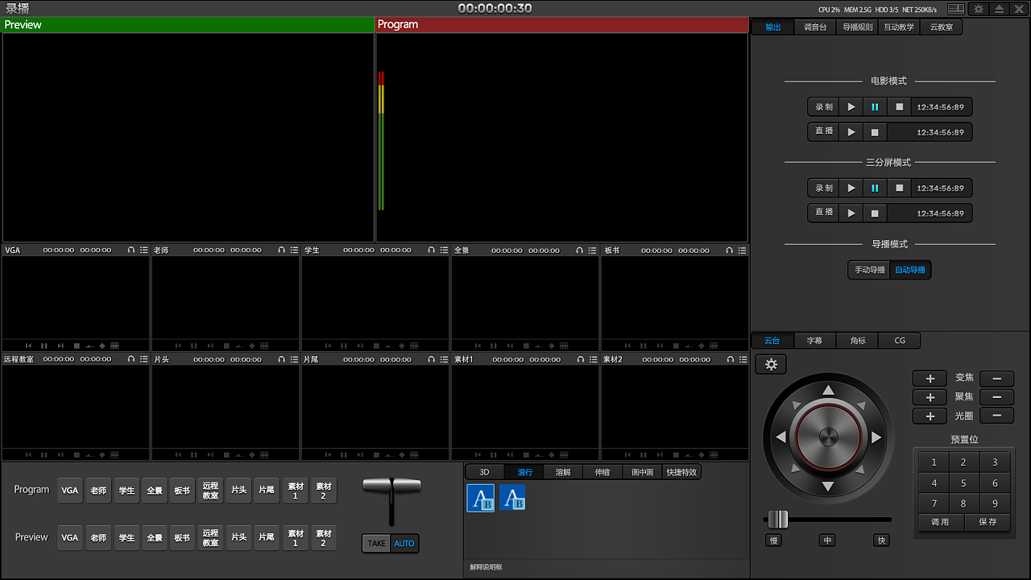This screenshot has width=1031, height=580.
Task: Move camera diagonally with PTZ down-left arrow
Action: (797, 469)
